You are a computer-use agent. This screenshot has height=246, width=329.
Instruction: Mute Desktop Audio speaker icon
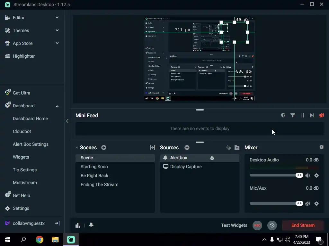(x=307, y=176)
